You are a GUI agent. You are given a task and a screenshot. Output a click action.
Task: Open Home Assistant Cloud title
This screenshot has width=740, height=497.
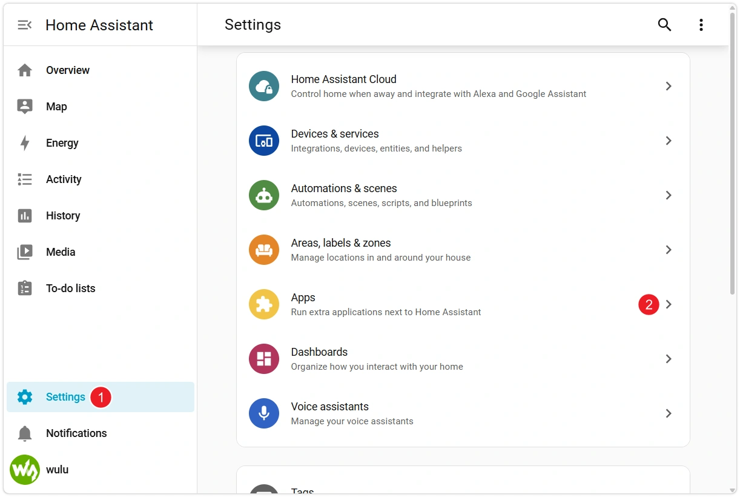tap(344, 79)
